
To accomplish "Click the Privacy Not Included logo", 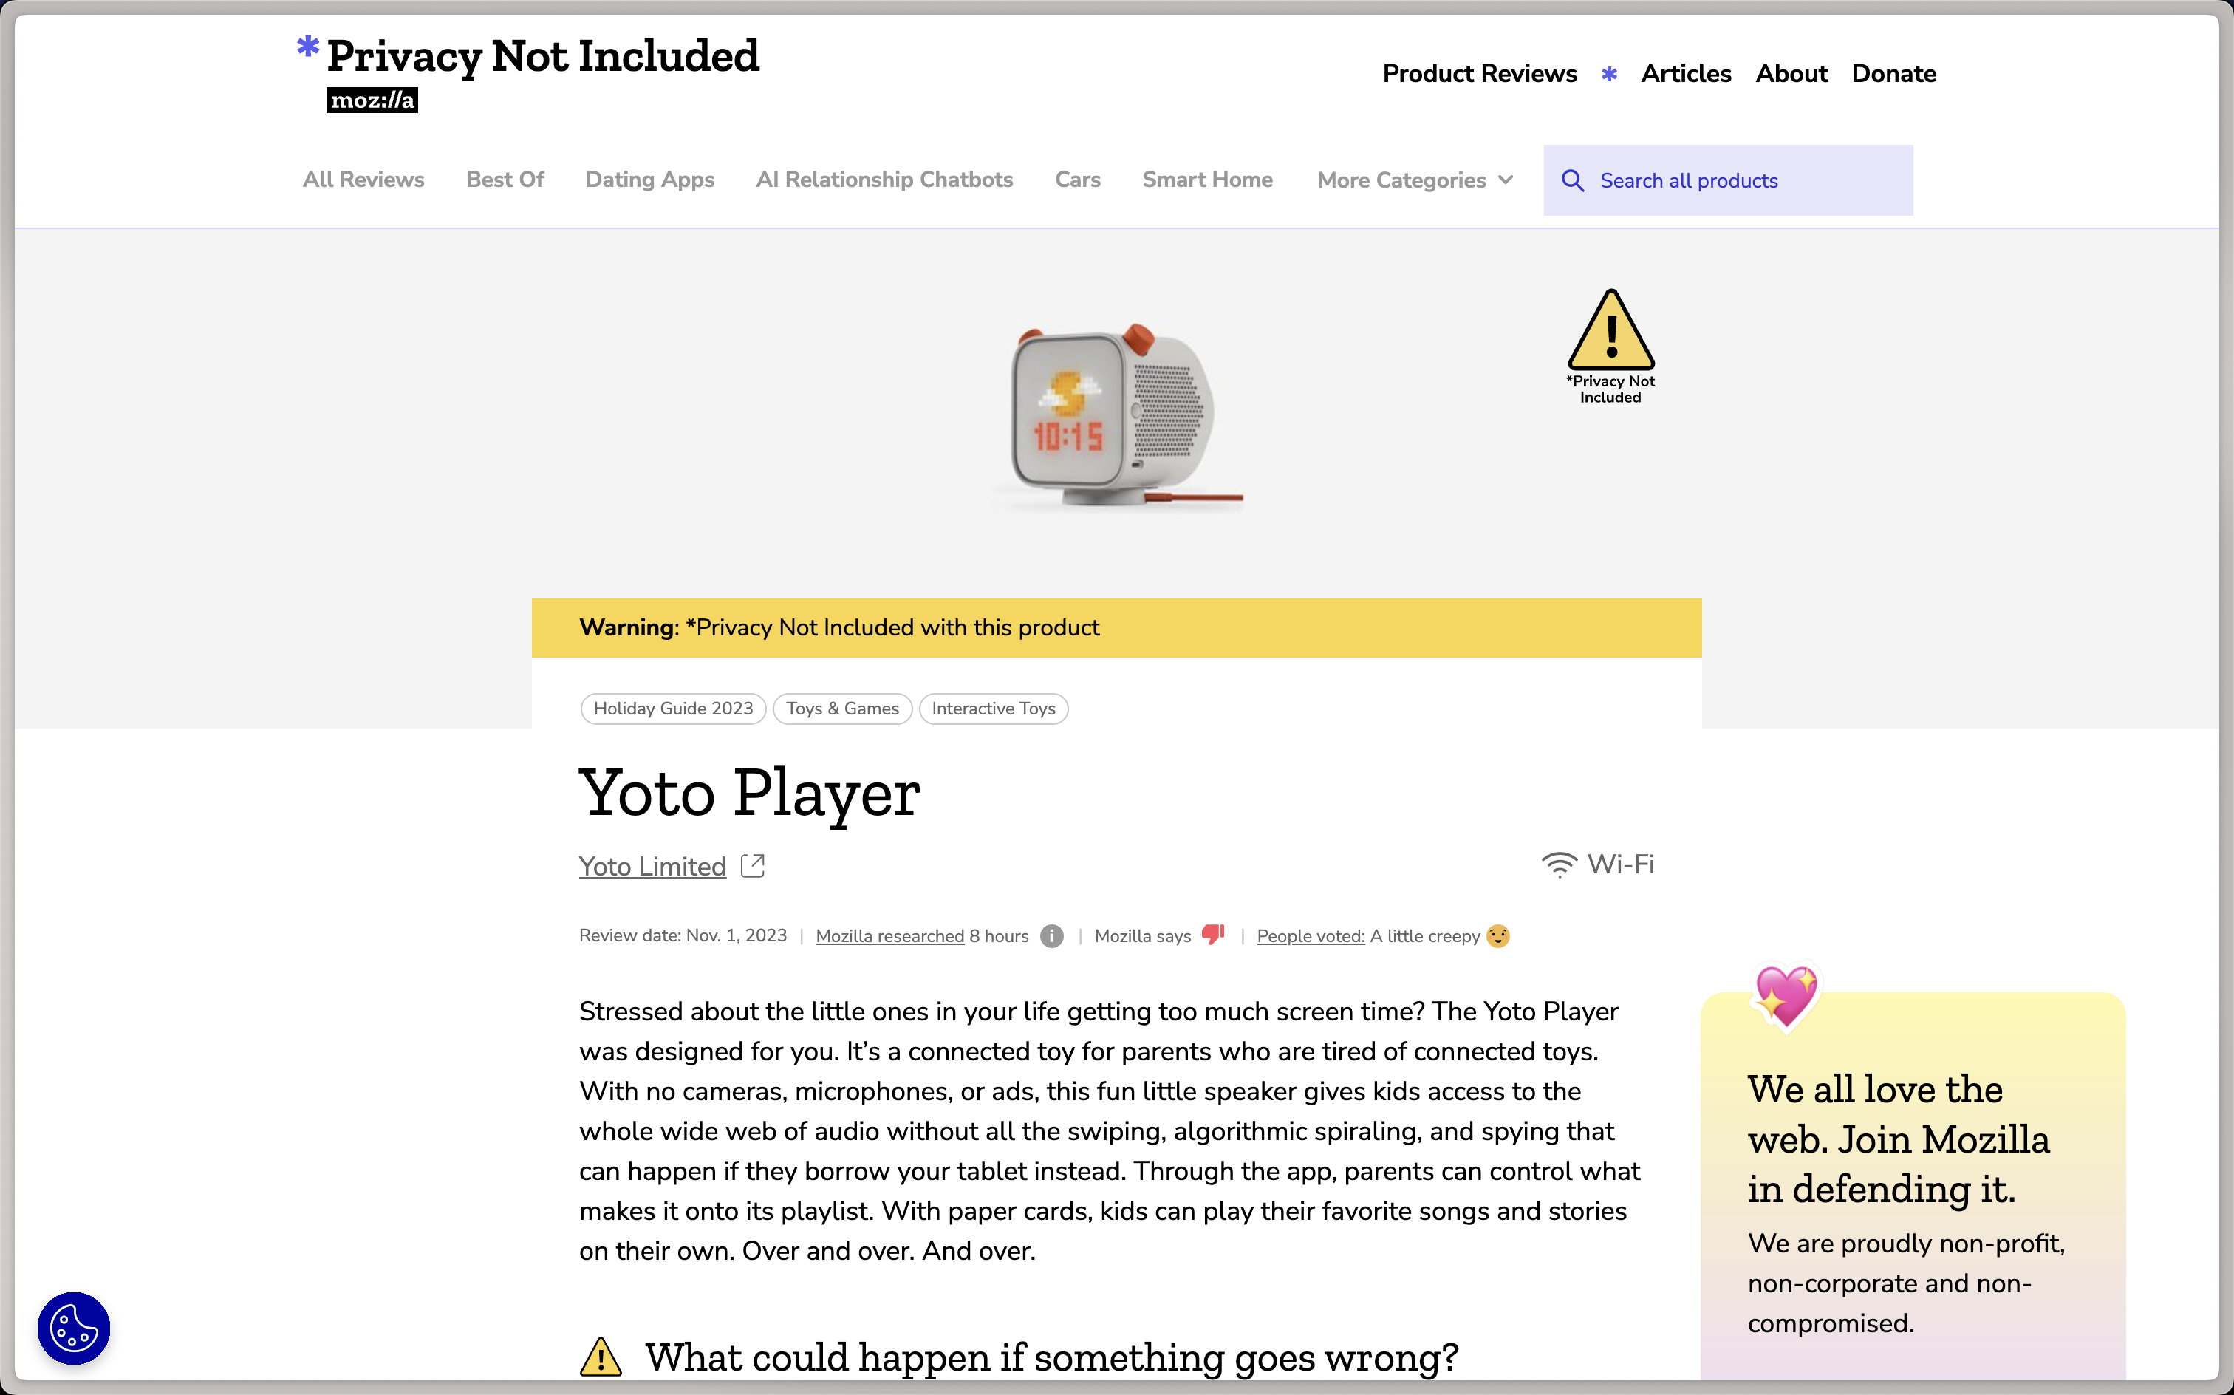I will (x=528, y=57).
